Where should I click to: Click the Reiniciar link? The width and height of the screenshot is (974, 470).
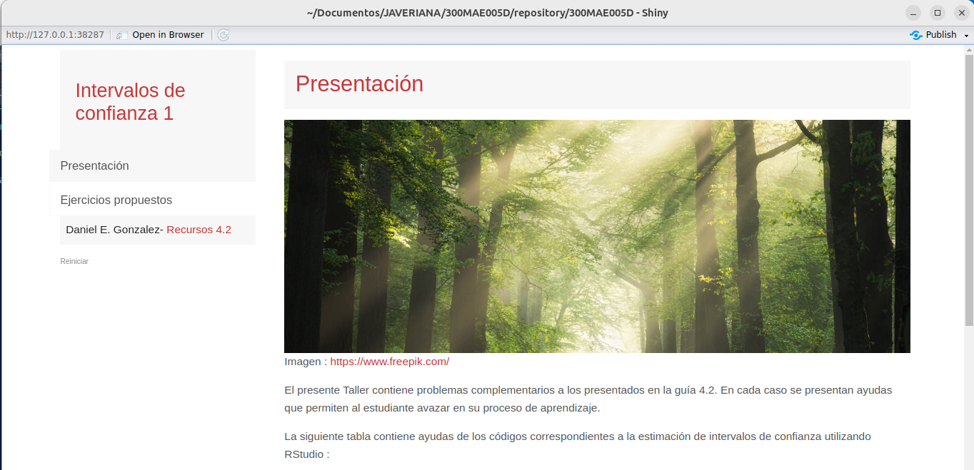point(74,262)
